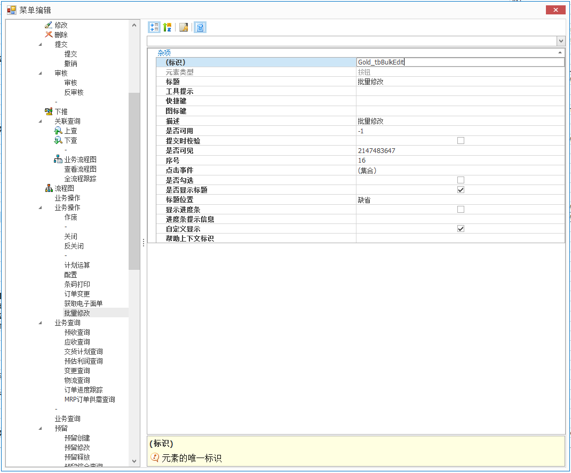Screen dimensions: 571x473
Task: Select the 计划运算 tree item
Action: [77, 265]
